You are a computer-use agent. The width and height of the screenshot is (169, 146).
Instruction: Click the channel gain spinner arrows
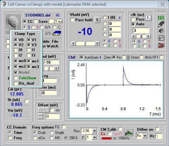pyautogui.click(x=128, y=57)
